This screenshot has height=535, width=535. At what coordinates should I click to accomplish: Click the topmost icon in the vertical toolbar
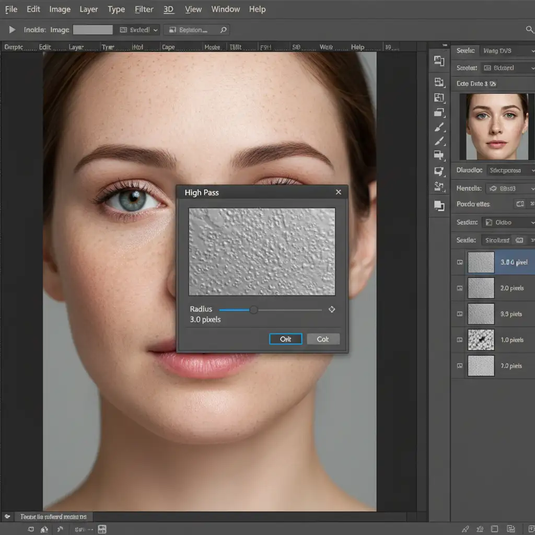439,61
